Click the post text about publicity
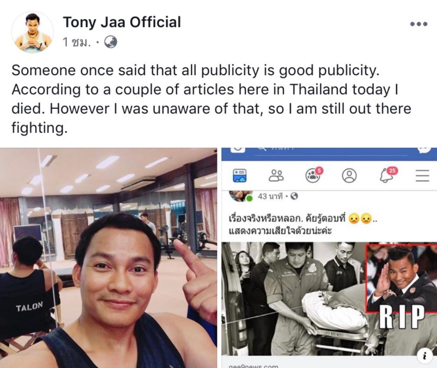 click(212, 99)
